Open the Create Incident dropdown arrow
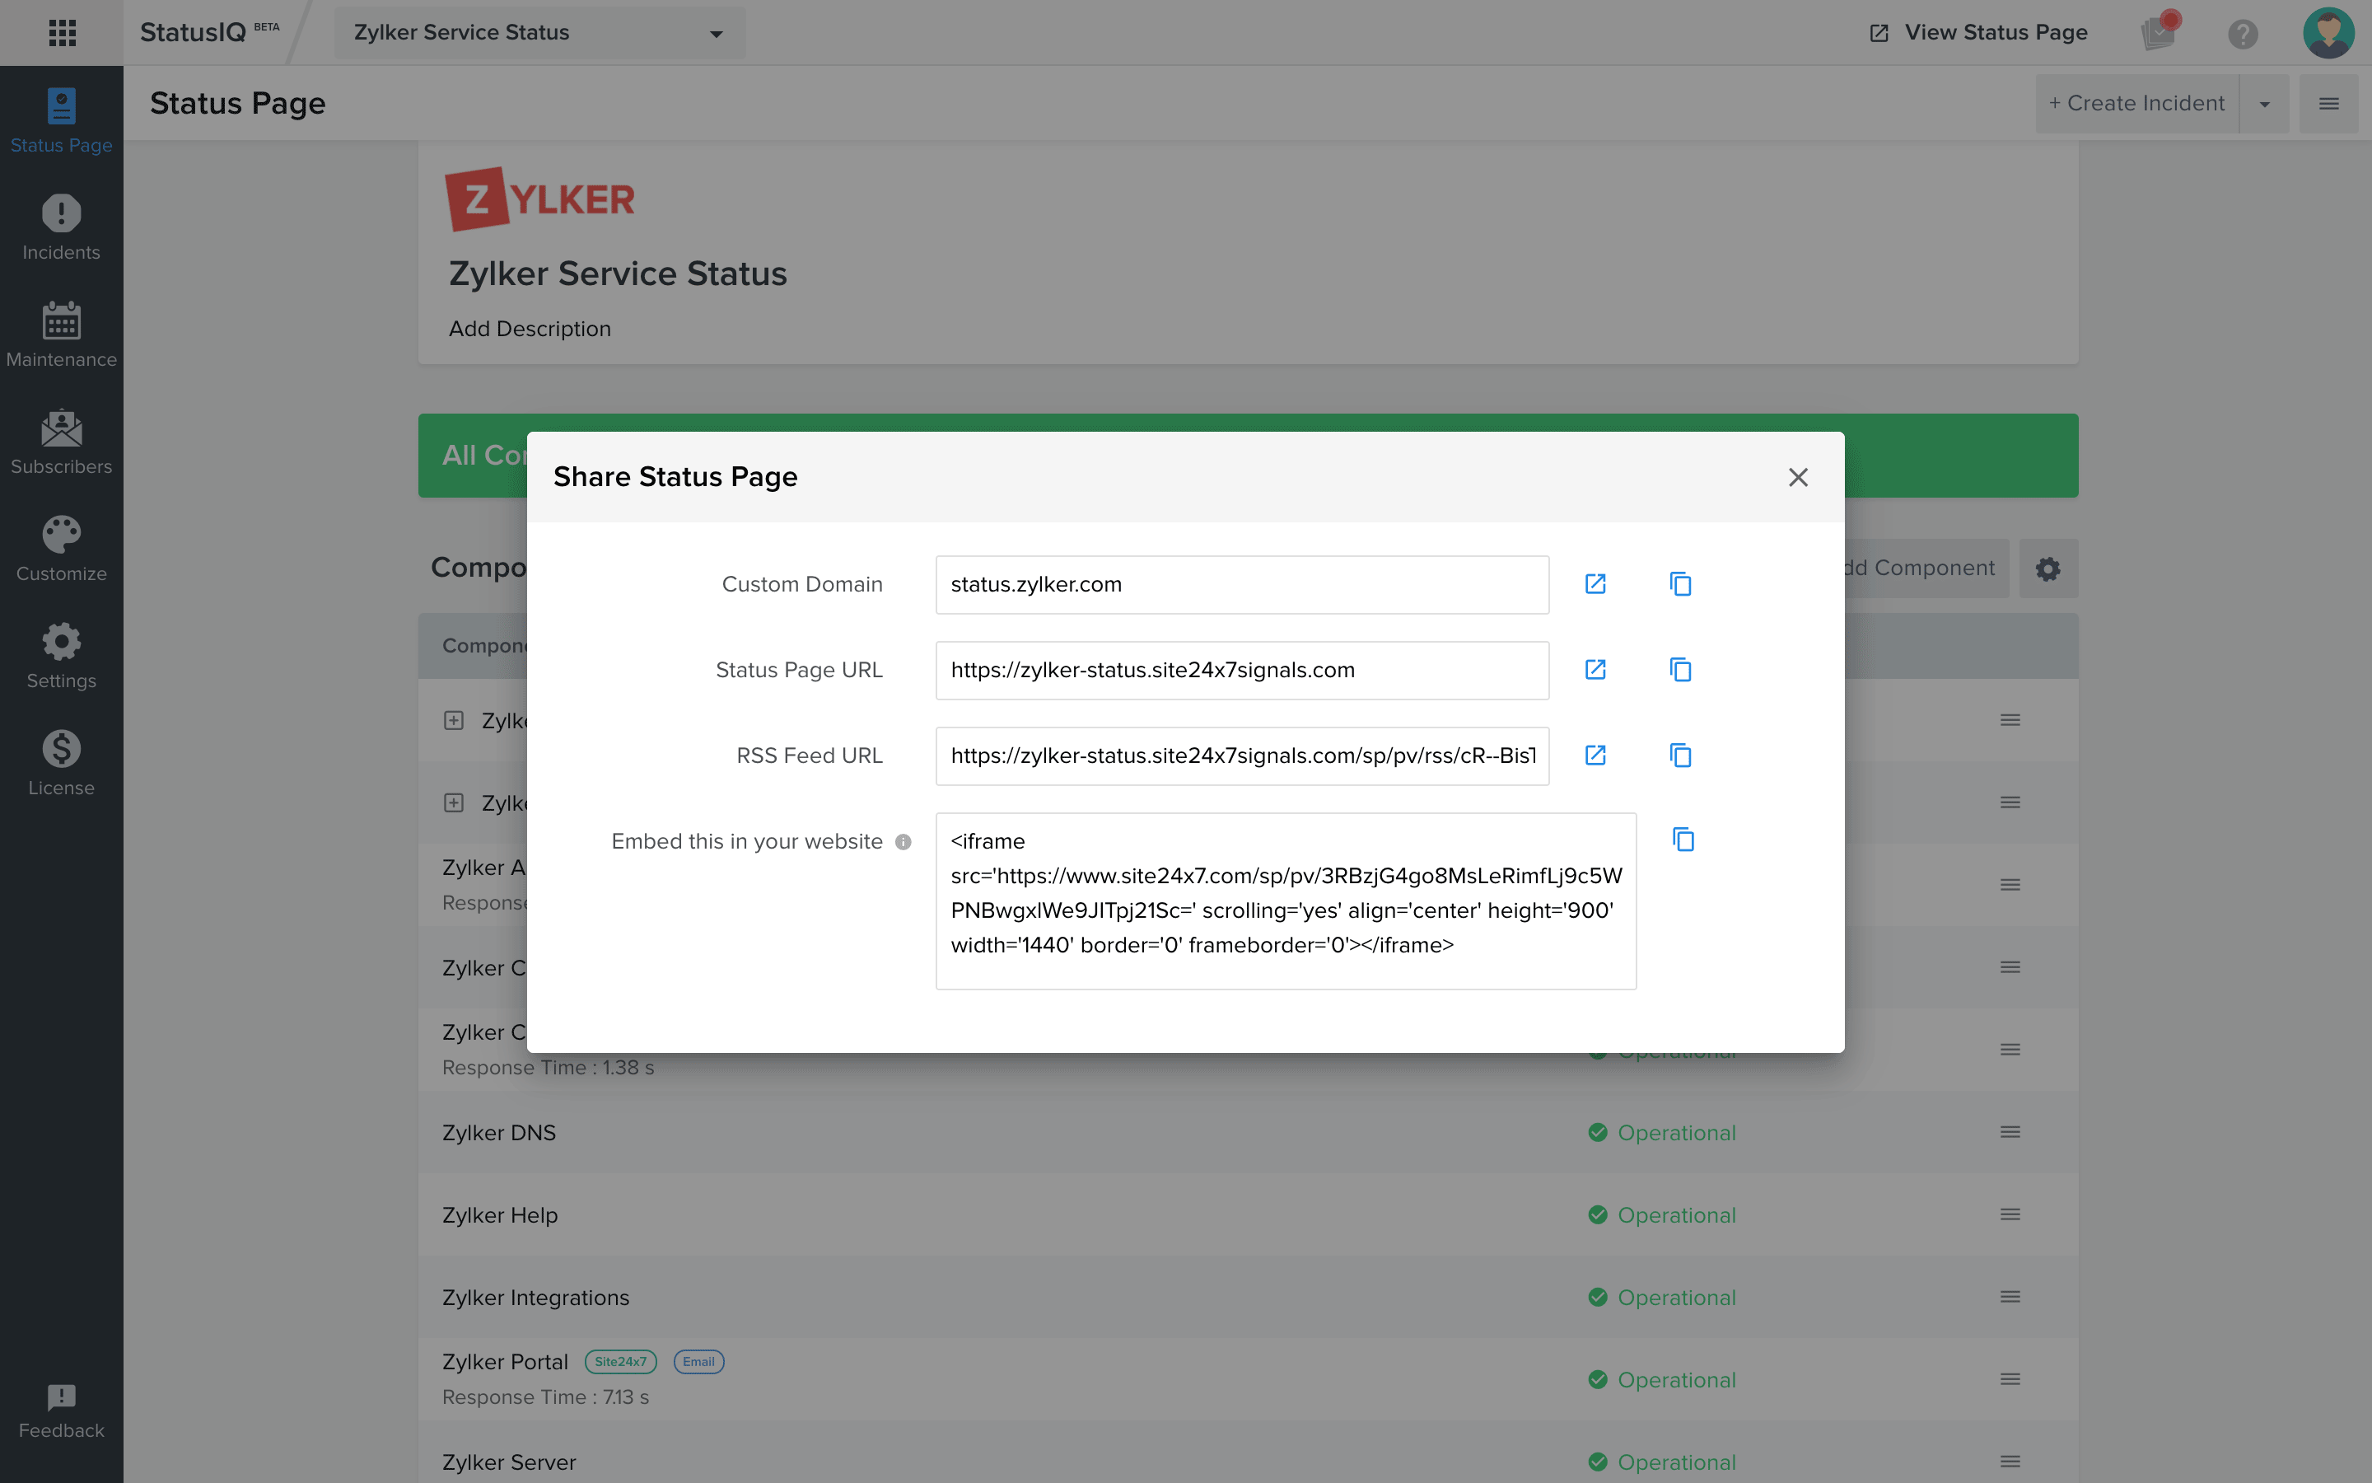This screenshot has height=1483, width=2372. [x=2264, y=102]
